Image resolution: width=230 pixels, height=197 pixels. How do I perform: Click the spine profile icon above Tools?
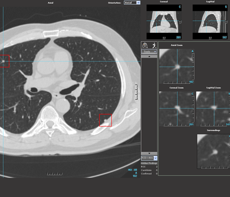(x=154, y=45)
